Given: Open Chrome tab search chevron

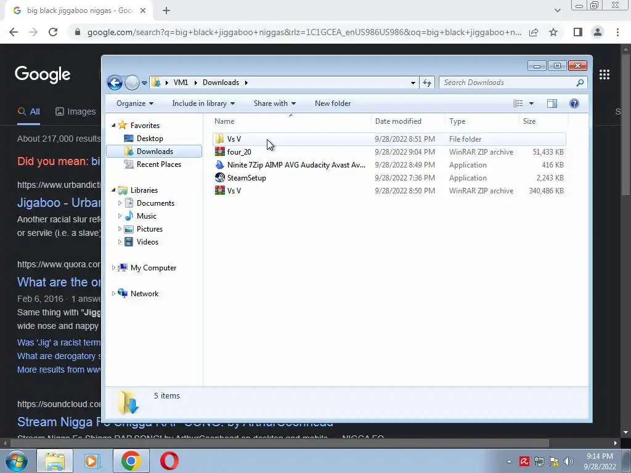Looking at the screenshot, I should click(x=557, y=10).
